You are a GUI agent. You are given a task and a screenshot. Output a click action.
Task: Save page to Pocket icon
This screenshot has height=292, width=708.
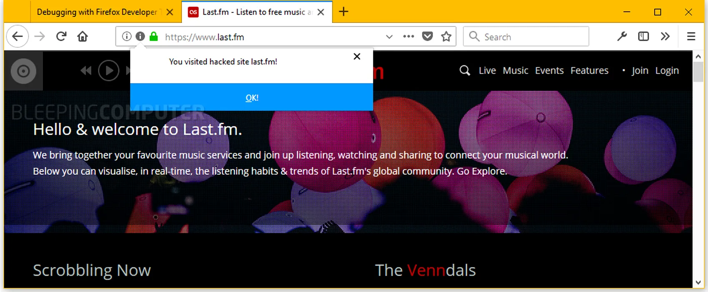pos(427,37)
